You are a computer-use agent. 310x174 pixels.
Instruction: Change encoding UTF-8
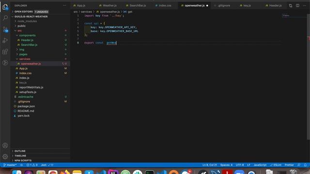(x=240, y=165)
